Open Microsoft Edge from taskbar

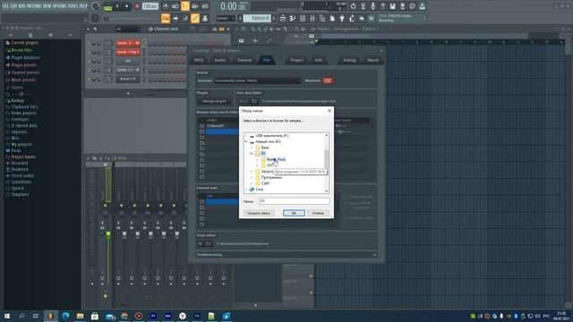[65, 316]
